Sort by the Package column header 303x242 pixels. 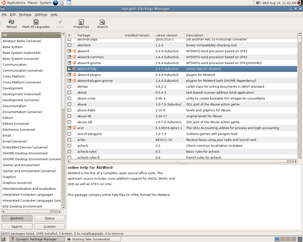100,35
